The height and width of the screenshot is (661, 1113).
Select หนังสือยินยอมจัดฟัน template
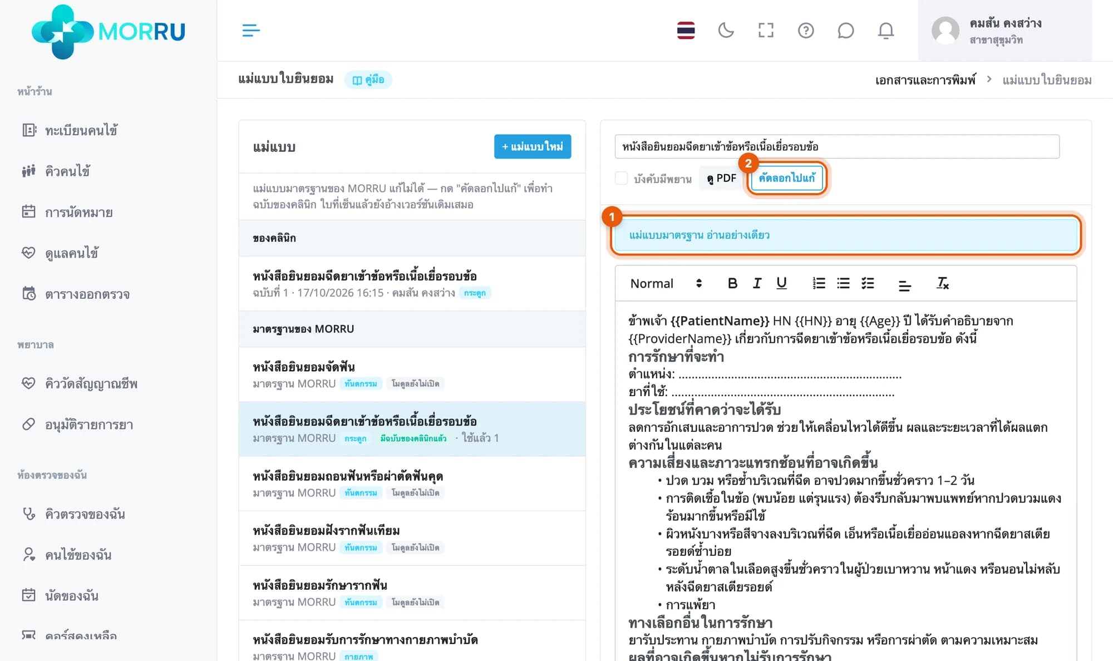(412, 374)
